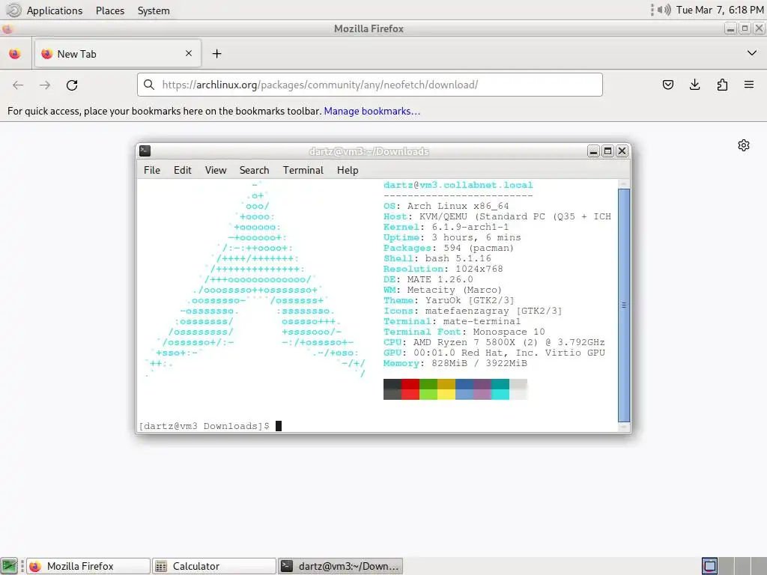Open the Firefox extensions menu

722,85
